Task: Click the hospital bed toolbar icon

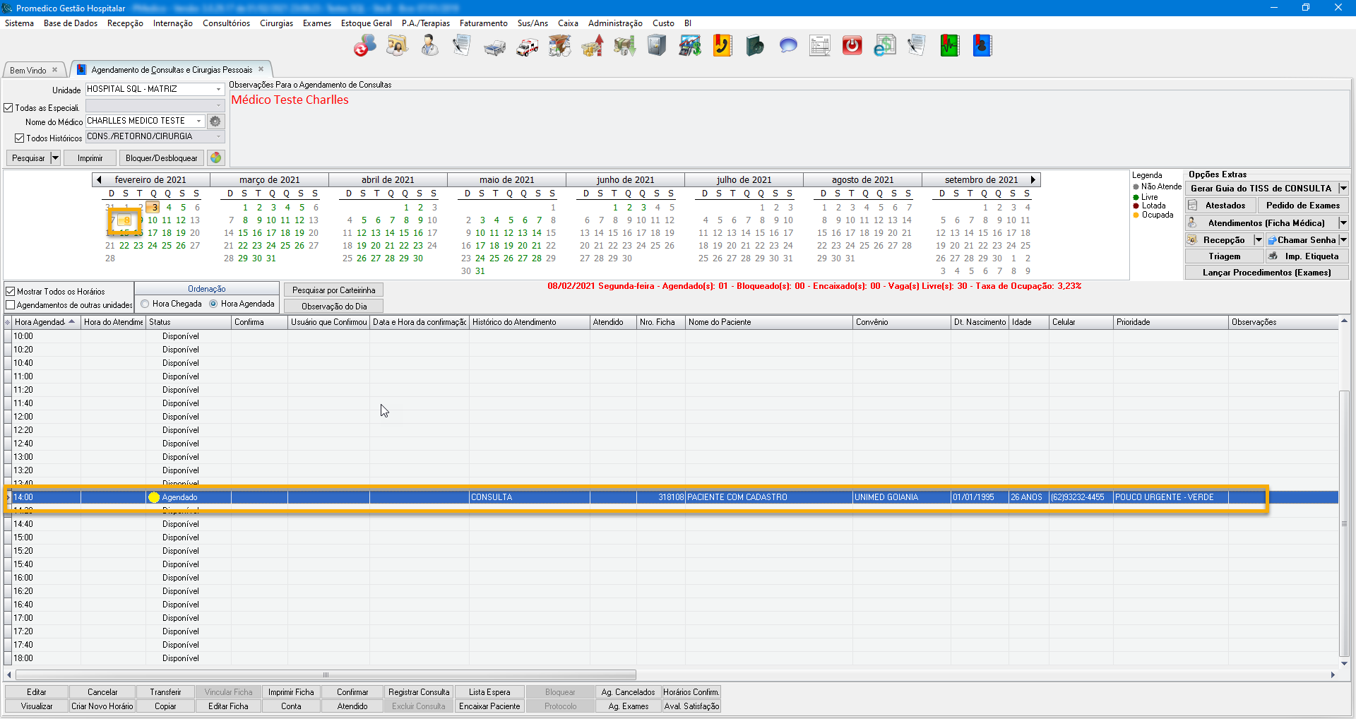Action: coord(494,47)
